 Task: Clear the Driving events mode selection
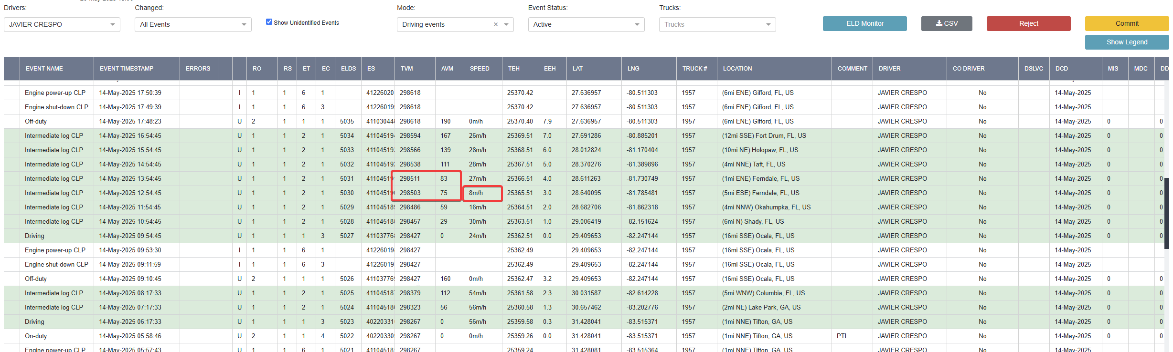pyautogui.click(x=496, y=24)
